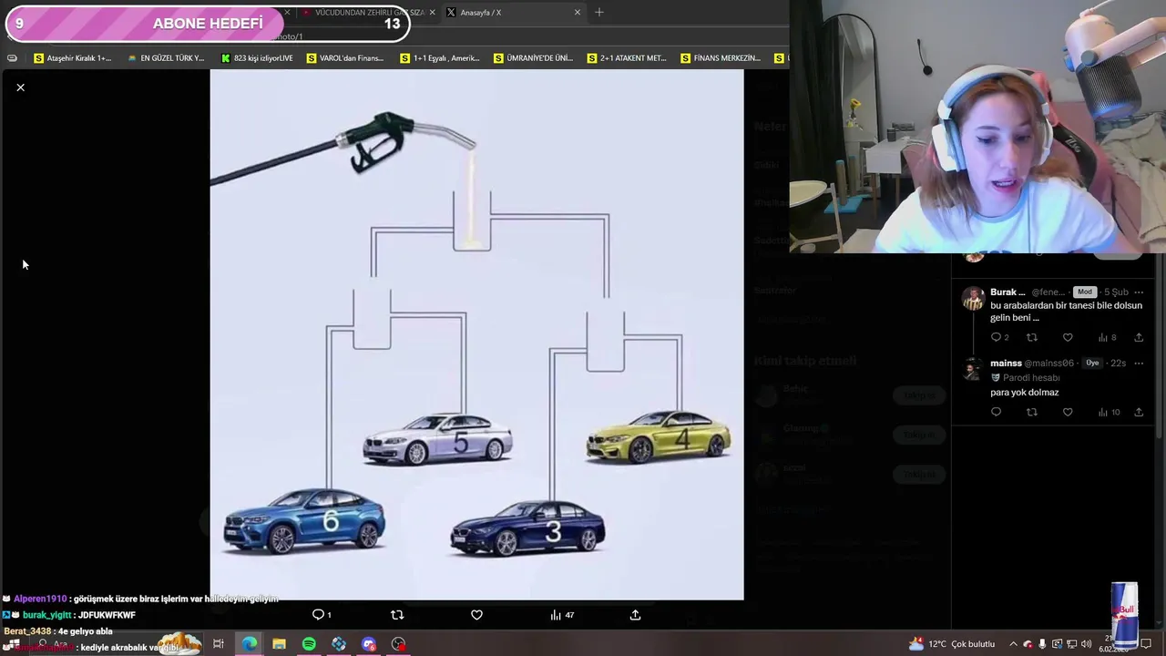Screen dimensions: 1166x656
Task: Open the Burak username link
Action: [1007, 292]
